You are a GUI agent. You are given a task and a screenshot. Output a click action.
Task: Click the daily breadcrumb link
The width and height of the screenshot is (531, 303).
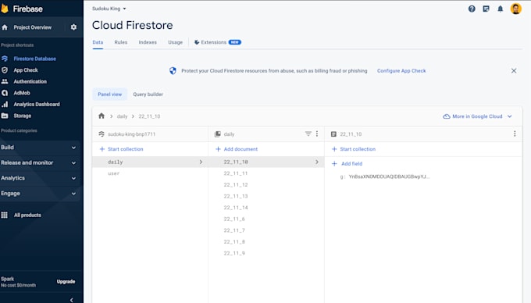pyautogui.click(x=123, y=116)
